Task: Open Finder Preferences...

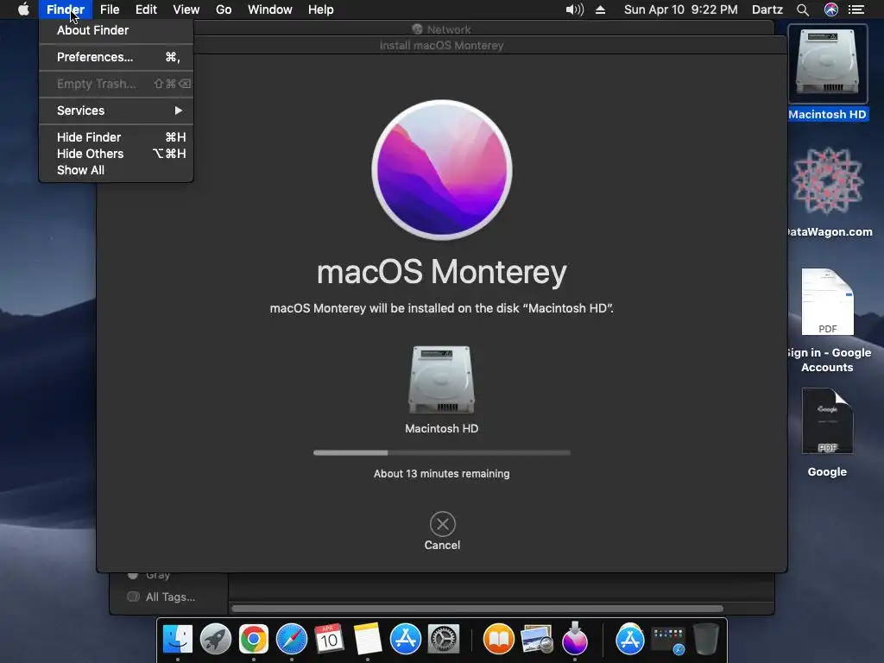Action: 117,57
